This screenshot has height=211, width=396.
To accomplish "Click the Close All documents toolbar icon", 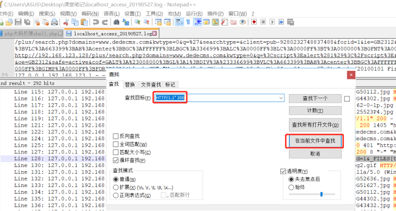I will tap(45, 22).
